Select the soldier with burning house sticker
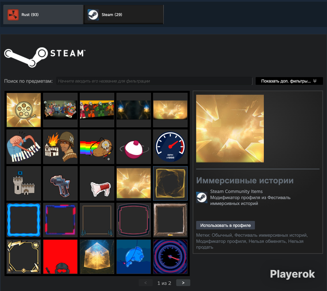The image size is (327, 291). [60, 147]
